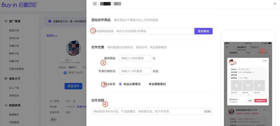Click the 暂无 value beside 签约机构
This screenshot has width=280, height=126.
(68, 112)
